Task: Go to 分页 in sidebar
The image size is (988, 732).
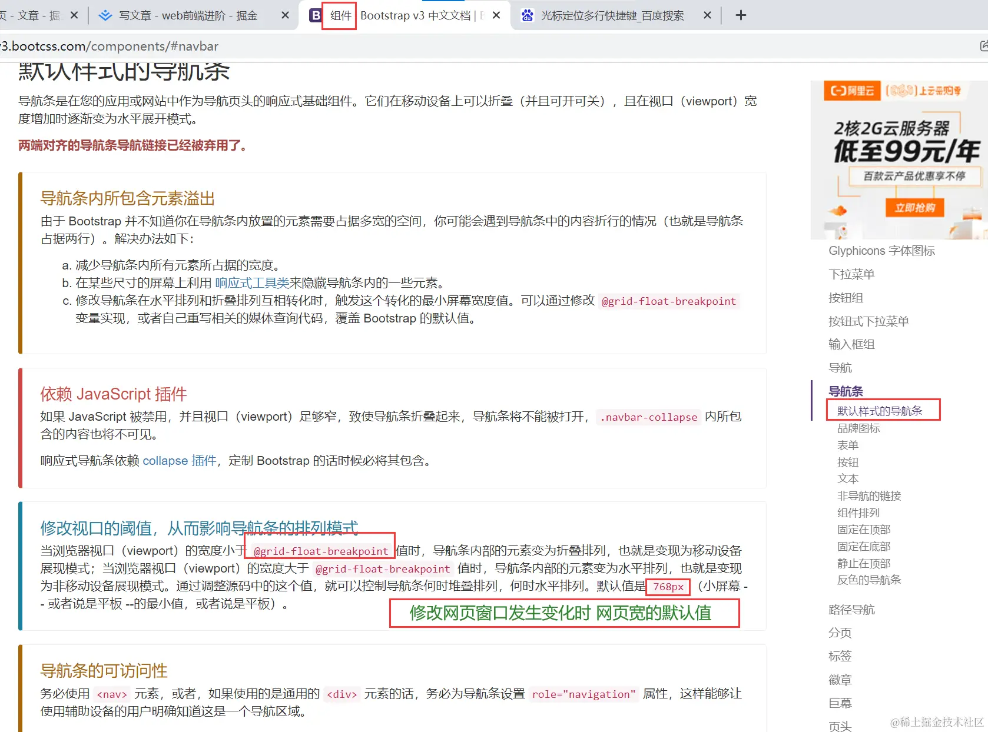Action: tap(840, 633)
